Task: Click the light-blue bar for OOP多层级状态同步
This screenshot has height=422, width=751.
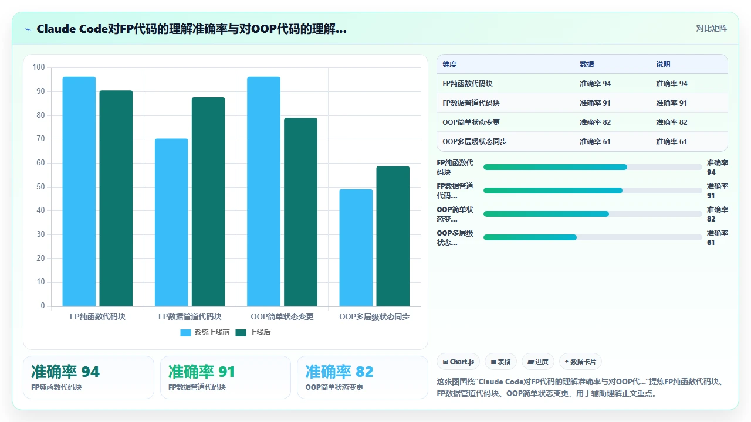Action: pos(356,248)
